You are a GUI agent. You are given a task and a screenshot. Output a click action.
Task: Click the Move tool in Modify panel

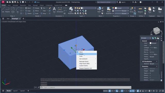click(x=28, y=8)
